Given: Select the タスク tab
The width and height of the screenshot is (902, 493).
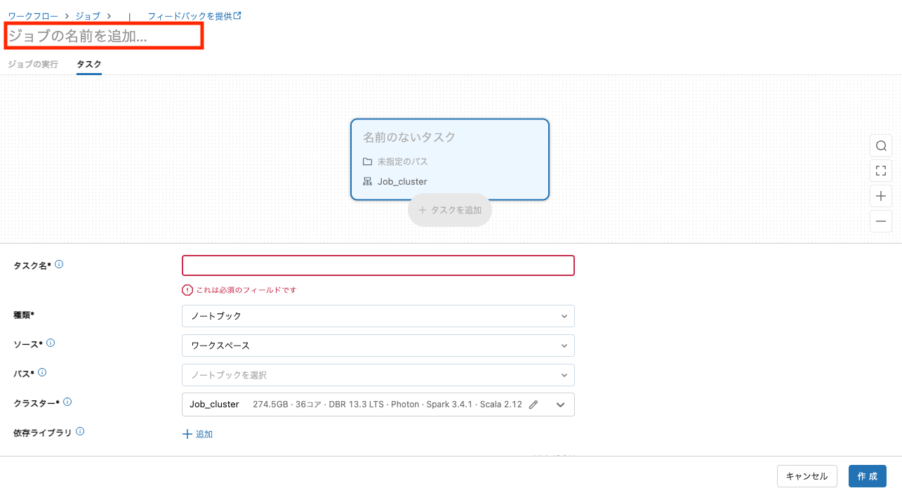Looking at the screenshot, I should point(88,63).
